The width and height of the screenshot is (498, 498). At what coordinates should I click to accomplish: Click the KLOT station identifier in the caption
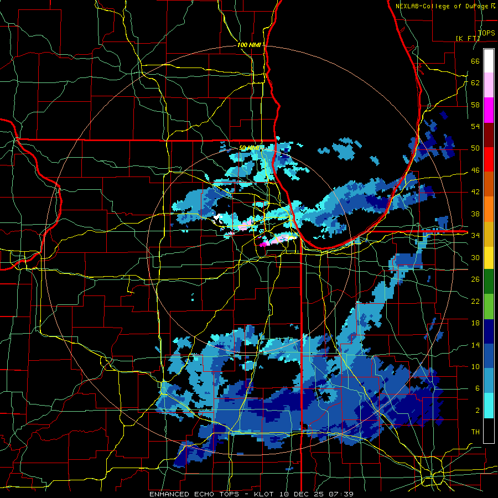click(265, 494)
